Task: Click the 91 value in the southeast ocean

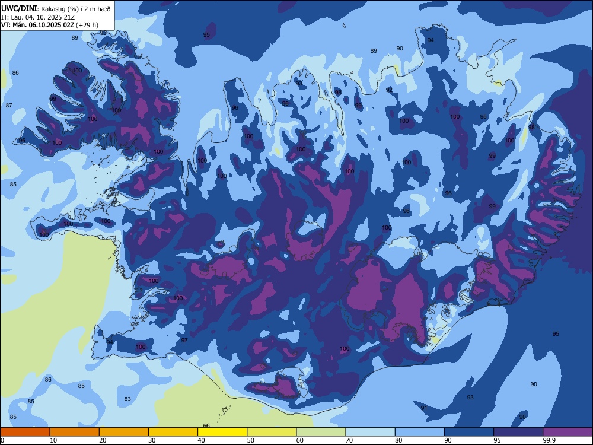Action: click(x=423, y=408)
